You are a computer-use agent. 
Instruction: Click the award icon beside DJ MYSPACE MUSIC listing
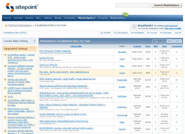click(x=5, y=55)
